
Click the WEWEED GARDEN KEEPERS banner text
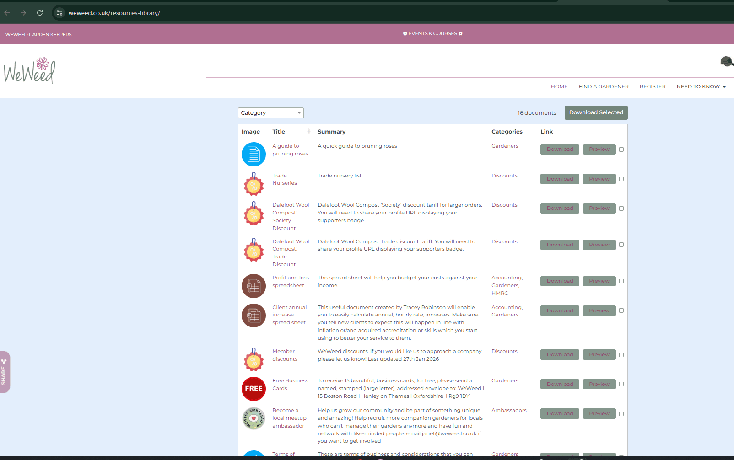click(38, 34)
